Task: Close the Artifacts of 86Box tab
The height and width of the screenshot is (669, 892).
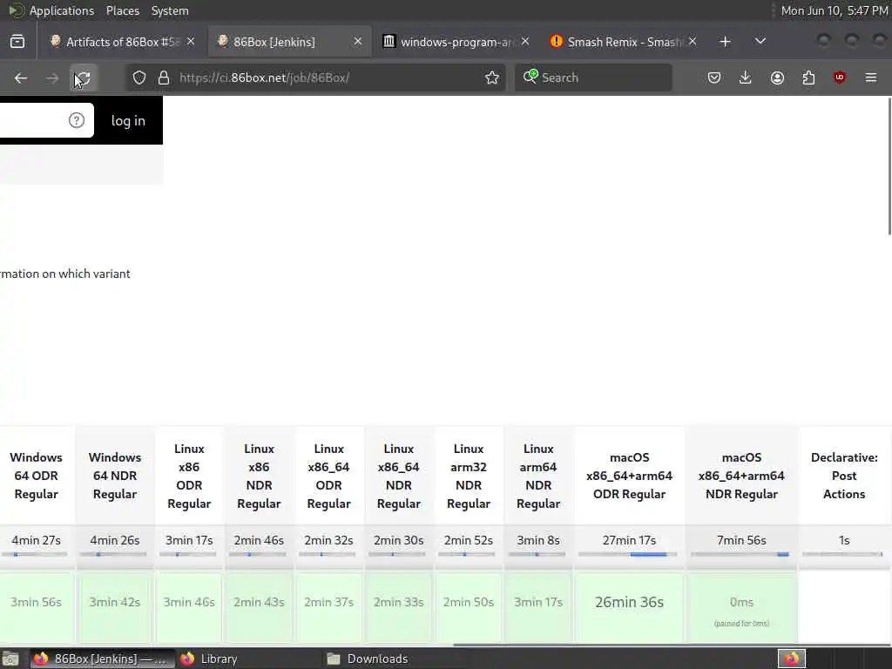Action: 191,42
